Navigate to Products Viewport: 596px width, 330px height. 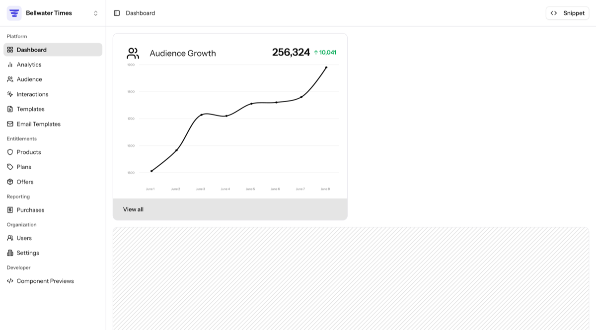53,152
